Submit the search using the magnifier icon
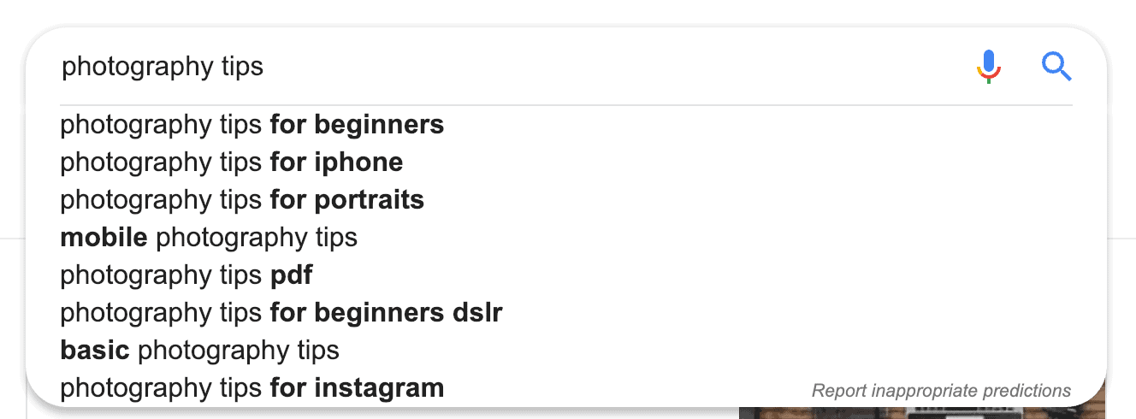Viewport: 1136px width, 419px height. point(1056,67)
